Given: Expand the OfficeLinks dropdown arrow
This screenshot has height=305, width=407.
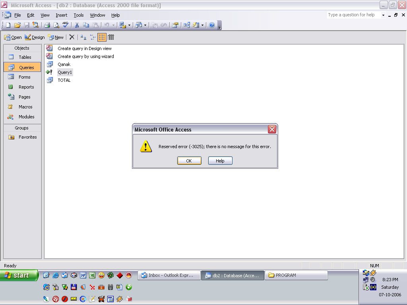Looking at the screenshot, I should point(129,25).
